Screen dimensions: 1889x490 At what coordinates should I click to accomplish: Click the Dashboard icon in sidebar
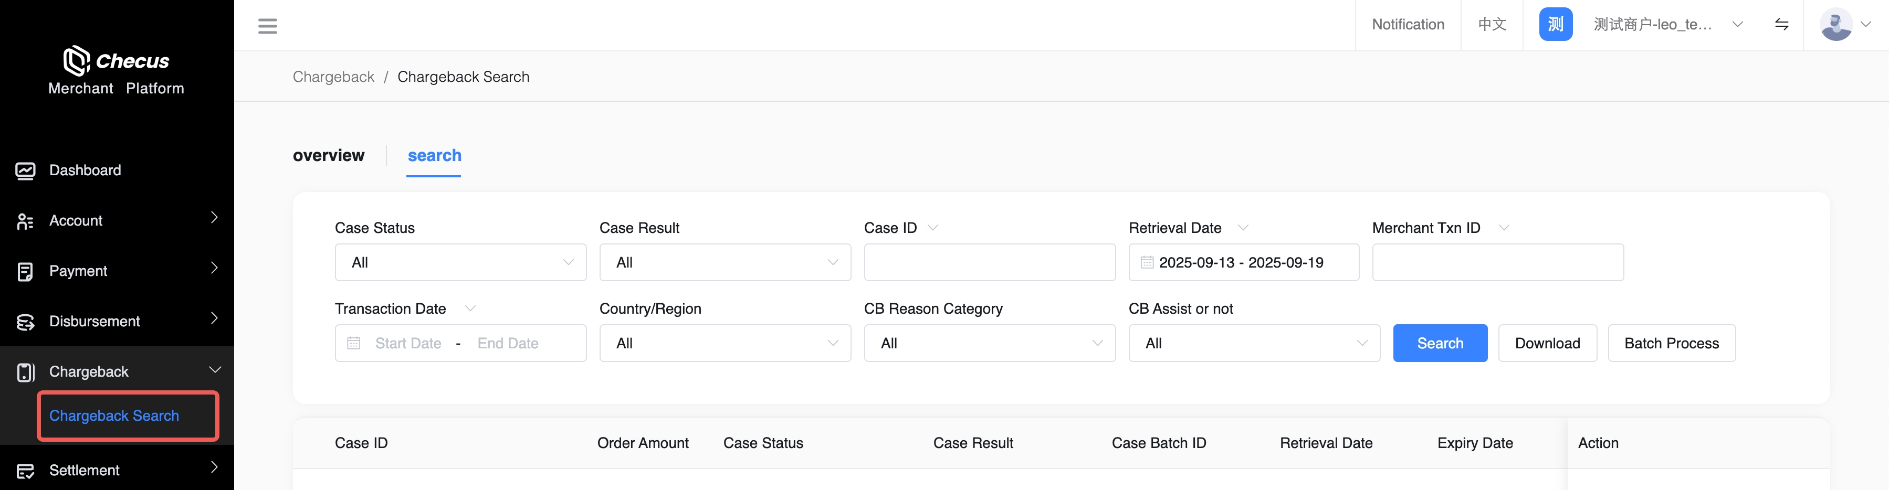coord(26,171)
